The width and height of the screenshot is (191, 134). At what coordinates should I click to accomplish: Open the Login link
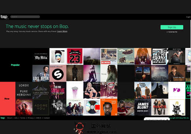click(188, 17)
